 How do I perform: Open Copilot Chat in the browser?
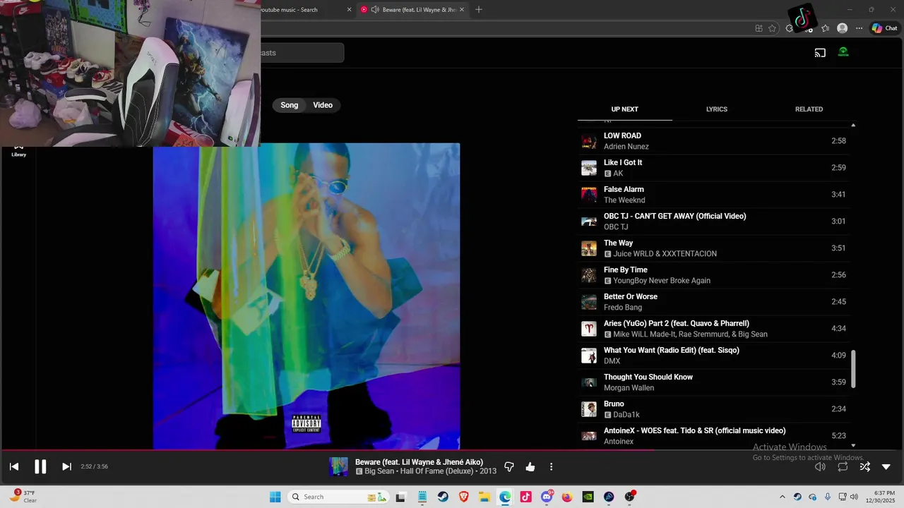pyautogui.click(x=884, y=28)
